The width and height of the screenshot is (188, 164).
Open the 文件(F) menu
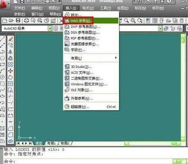tap(20, 8)
